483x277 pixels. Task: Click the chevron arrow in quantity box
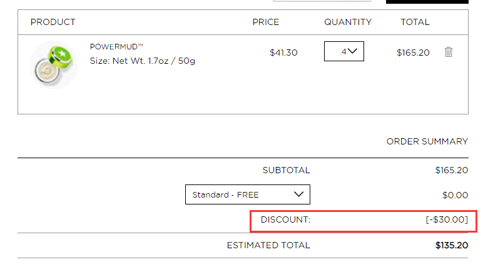(x=352, y=51)
